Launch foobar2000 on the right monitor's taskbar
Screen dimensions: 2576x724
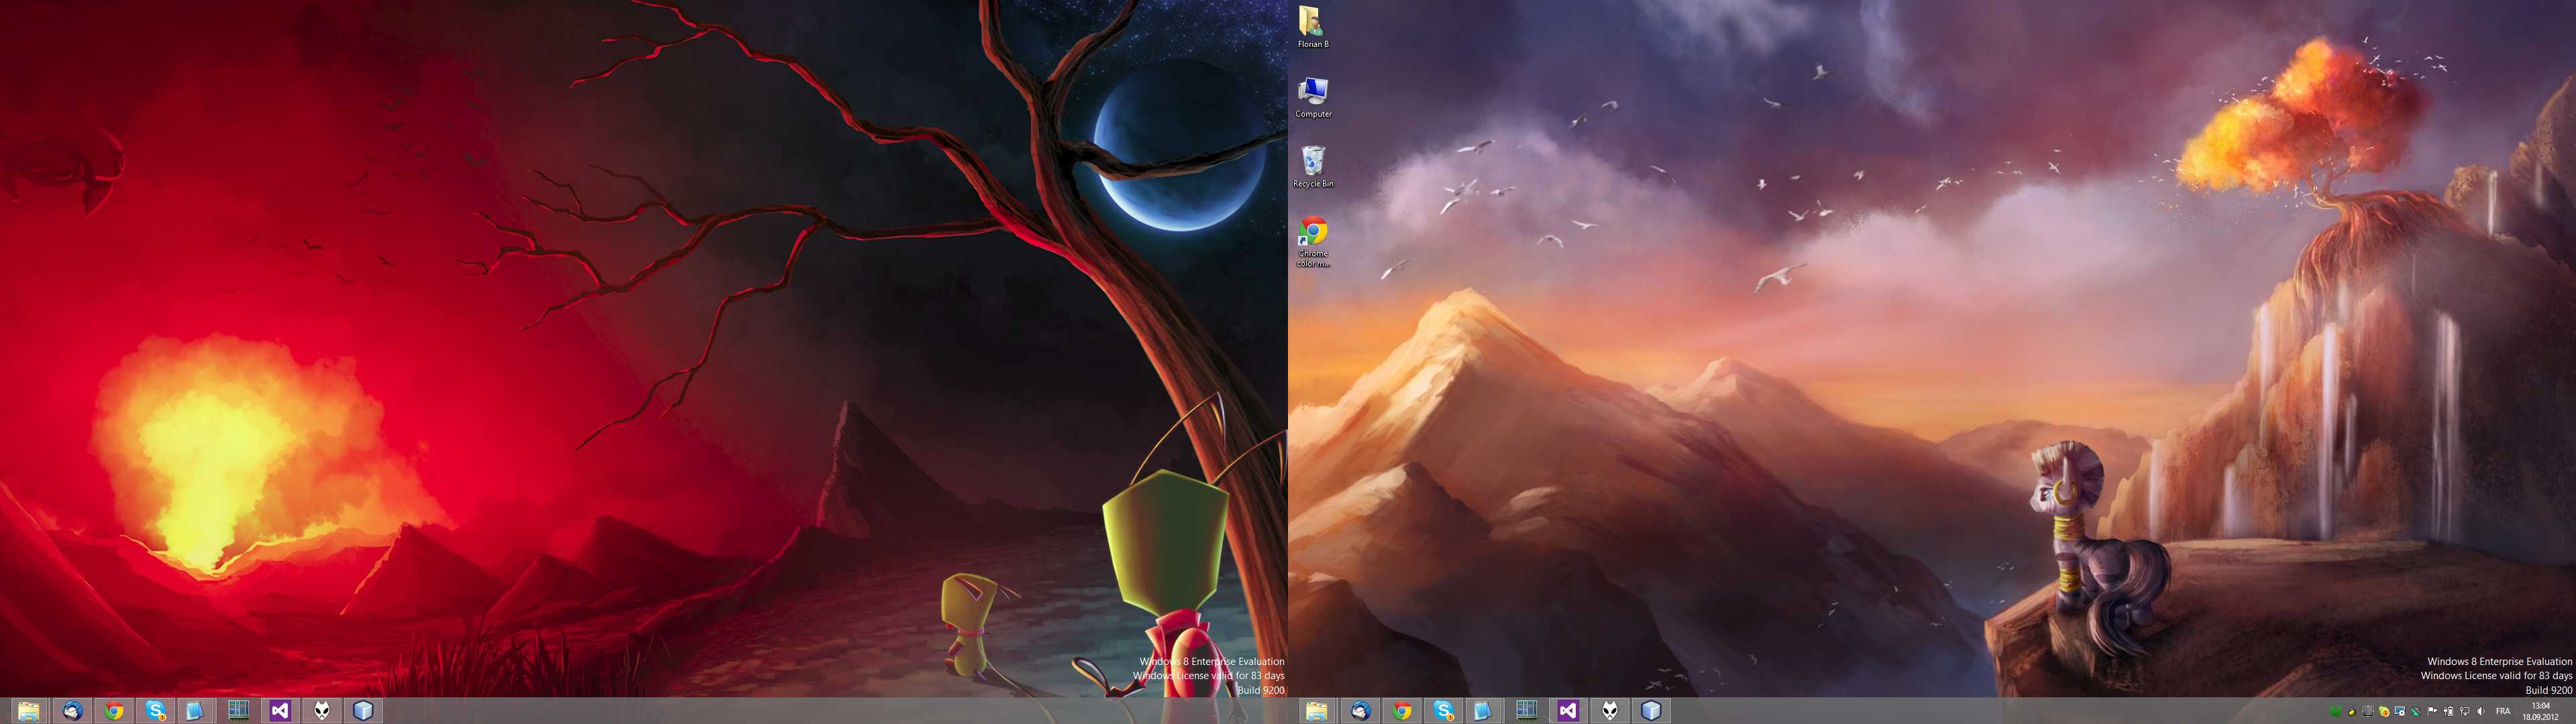coord(1609,711)
